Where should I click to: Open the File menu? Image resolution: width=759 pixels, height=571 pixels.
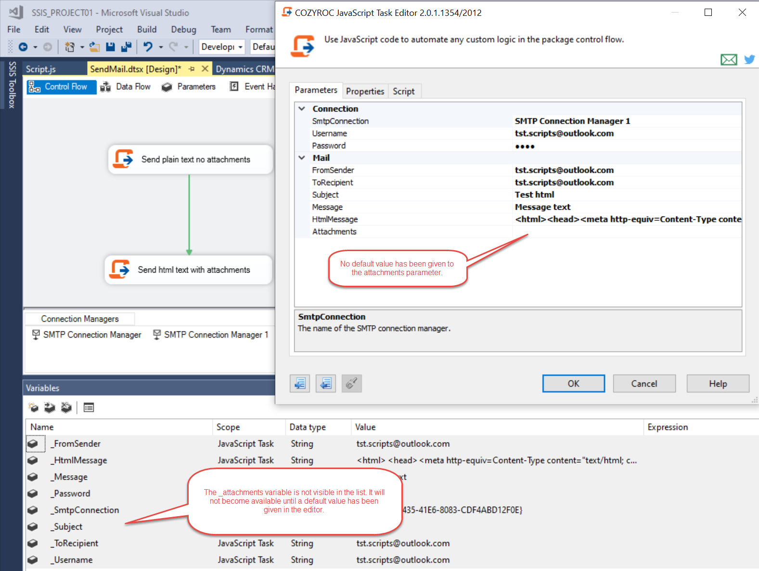click(13, 29)
